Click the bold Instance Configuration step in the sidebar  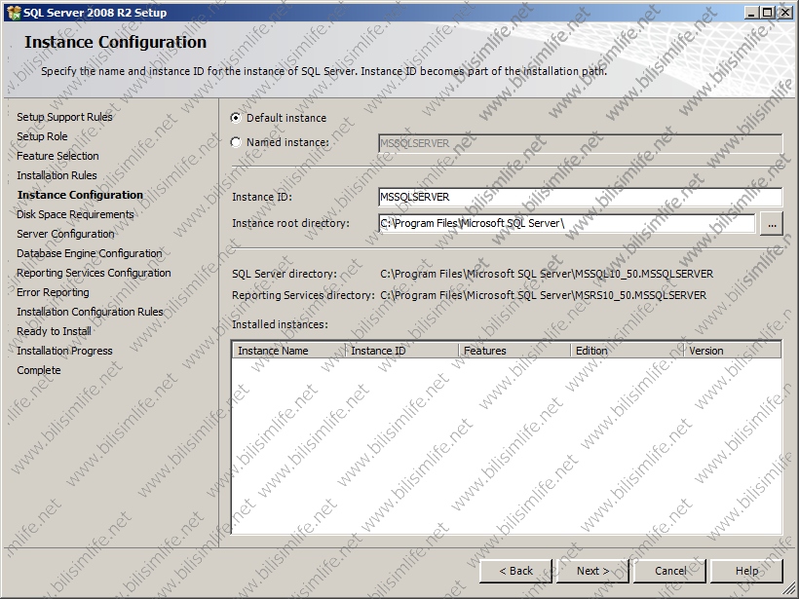pos(80,195)
